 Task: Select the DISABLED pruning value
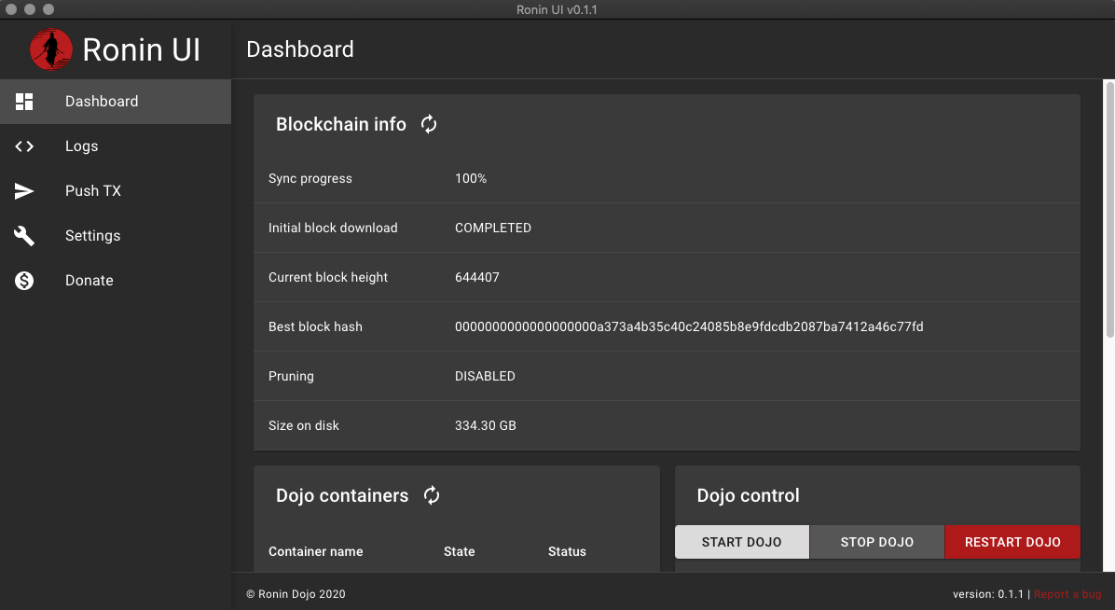coord(485,376)
